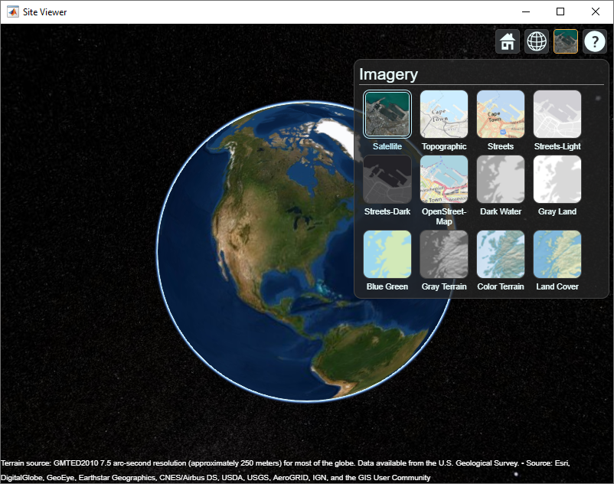Click the Satellite text label
The height and width of the screenshot is (484, 614).
pos(387,146)
